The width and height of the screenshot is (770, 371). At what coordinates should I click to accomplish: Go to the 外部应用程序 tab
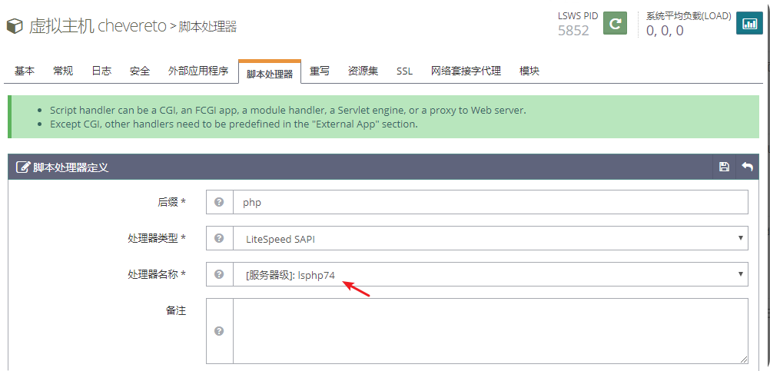tap(198, 71)
